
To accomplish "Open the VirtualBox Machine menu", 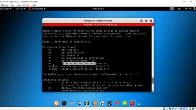I will (x=5, y=5).
